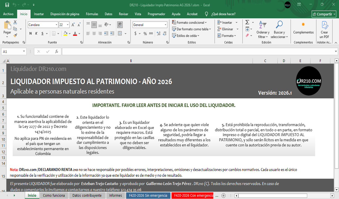Viewport: 339px width, 199px height.
Task: Click the Compartir button
Action: point(324,14)
